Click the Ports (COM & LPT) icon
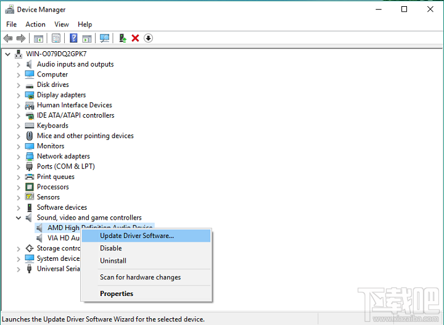 30,167
